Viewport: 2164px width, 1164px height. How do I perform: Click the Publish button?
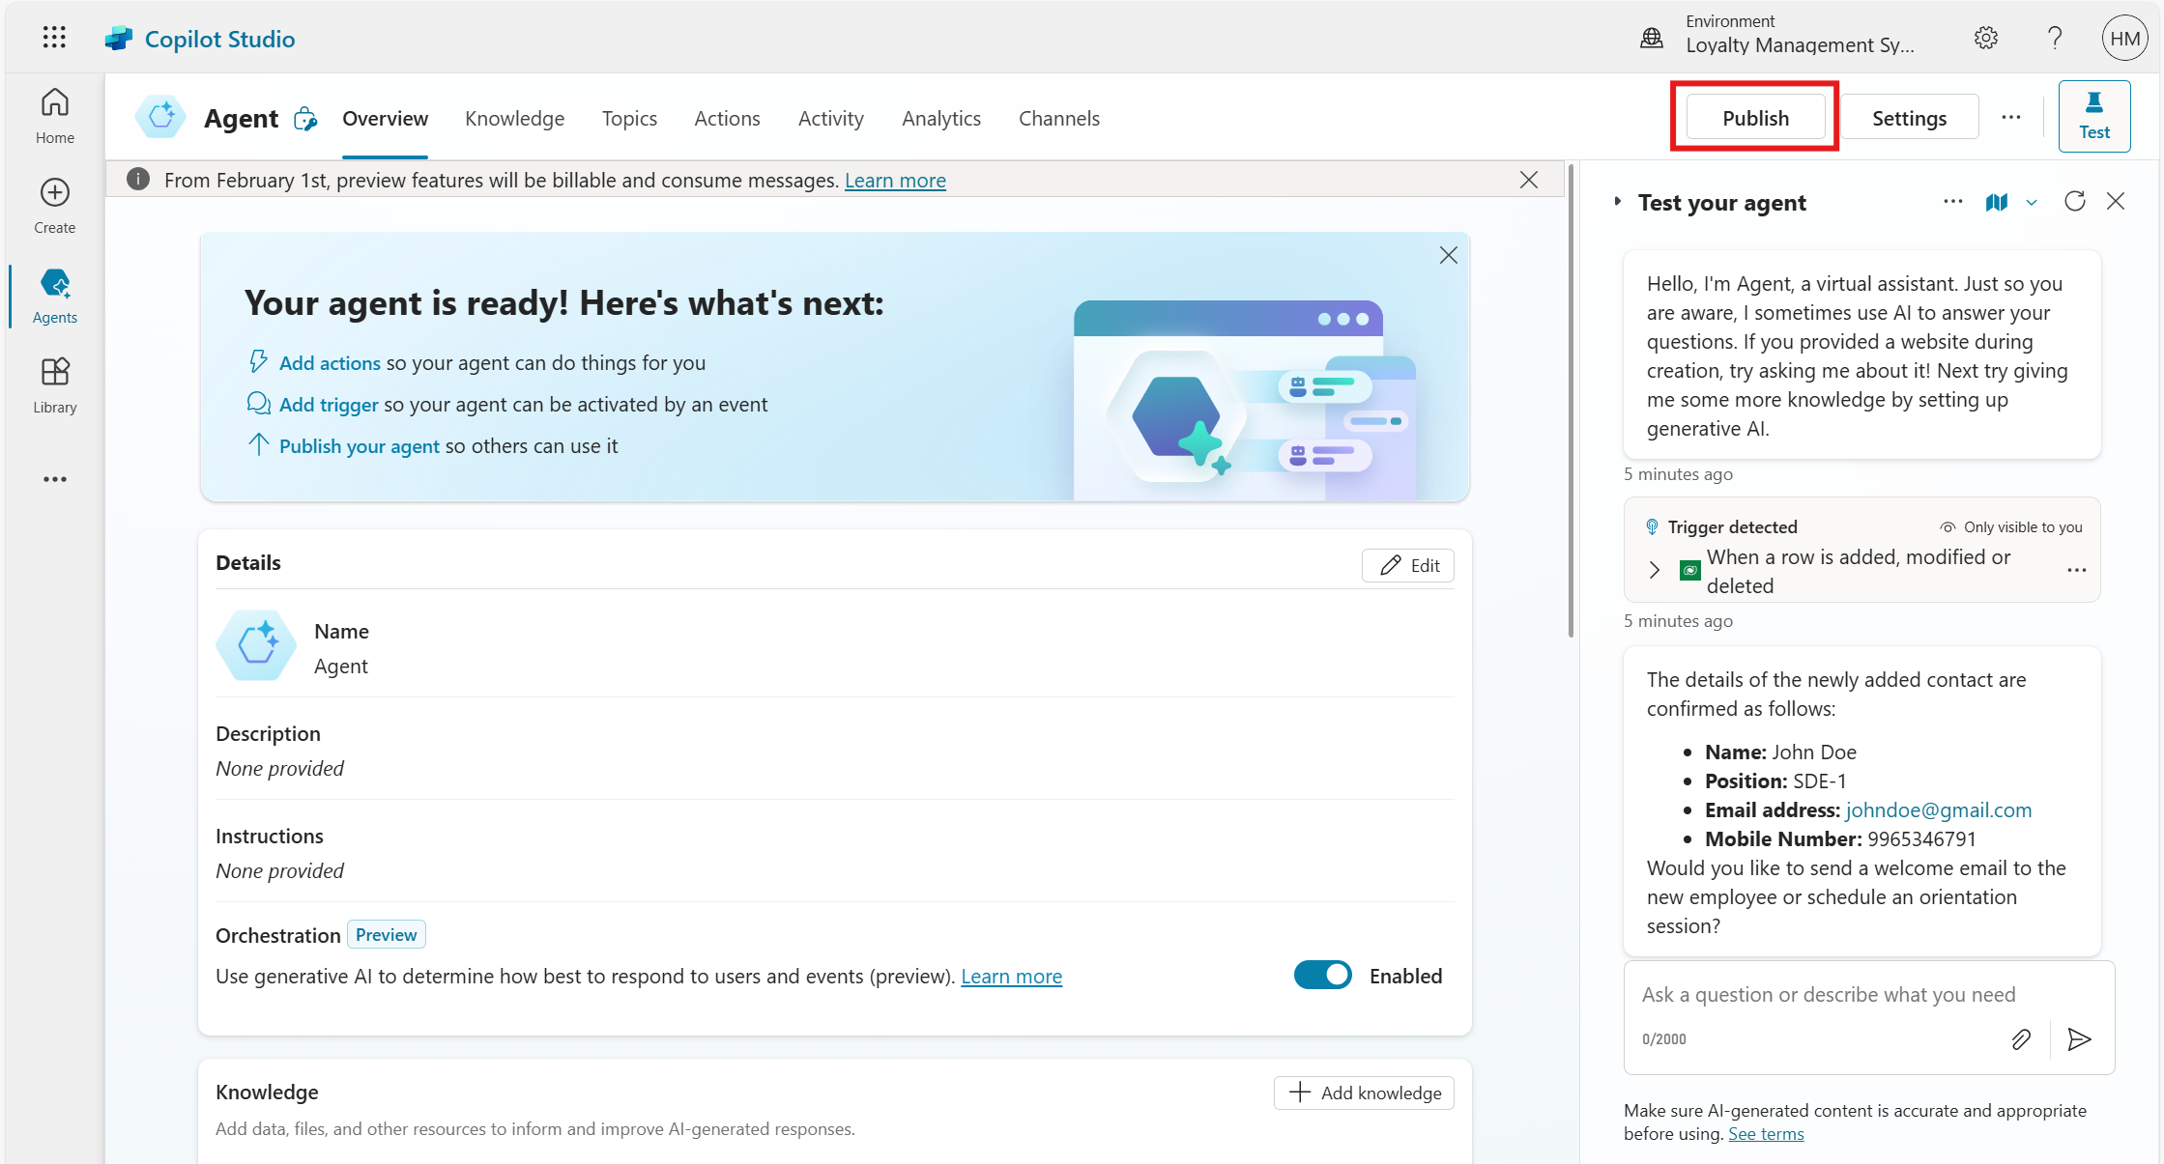(1754, 118)
